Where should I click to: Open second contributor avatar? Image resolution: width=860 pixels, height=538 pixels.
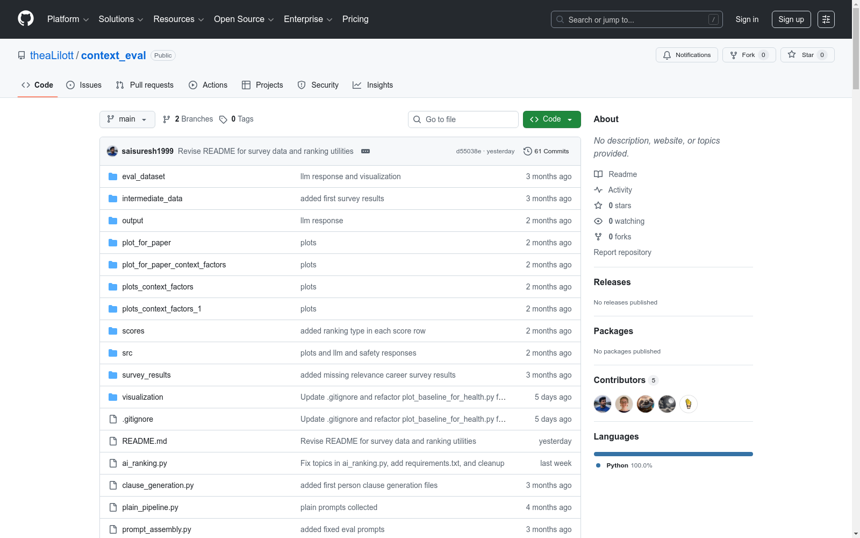coord(624,404)
